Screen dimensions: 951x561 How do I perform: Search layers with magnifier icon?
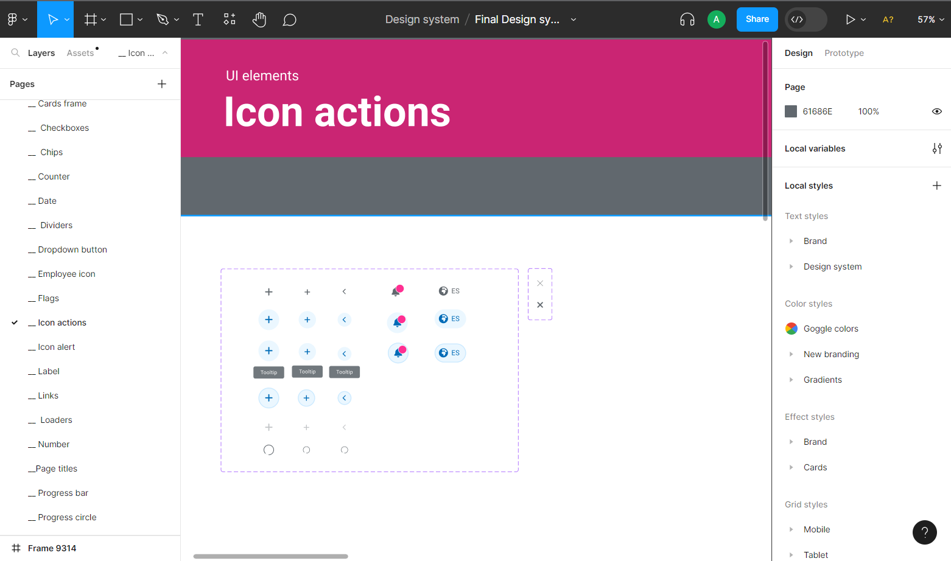point(15,53)
